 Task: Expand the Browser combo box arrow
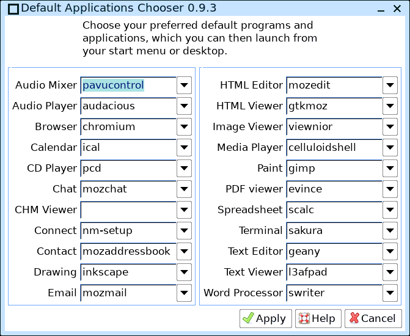pyautogui.click(x=184, y=127)
